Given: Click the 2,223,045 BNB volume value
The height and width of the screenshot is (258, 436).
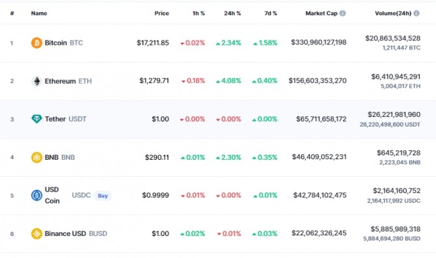Looking at the screenshot, I should point(400,162).
